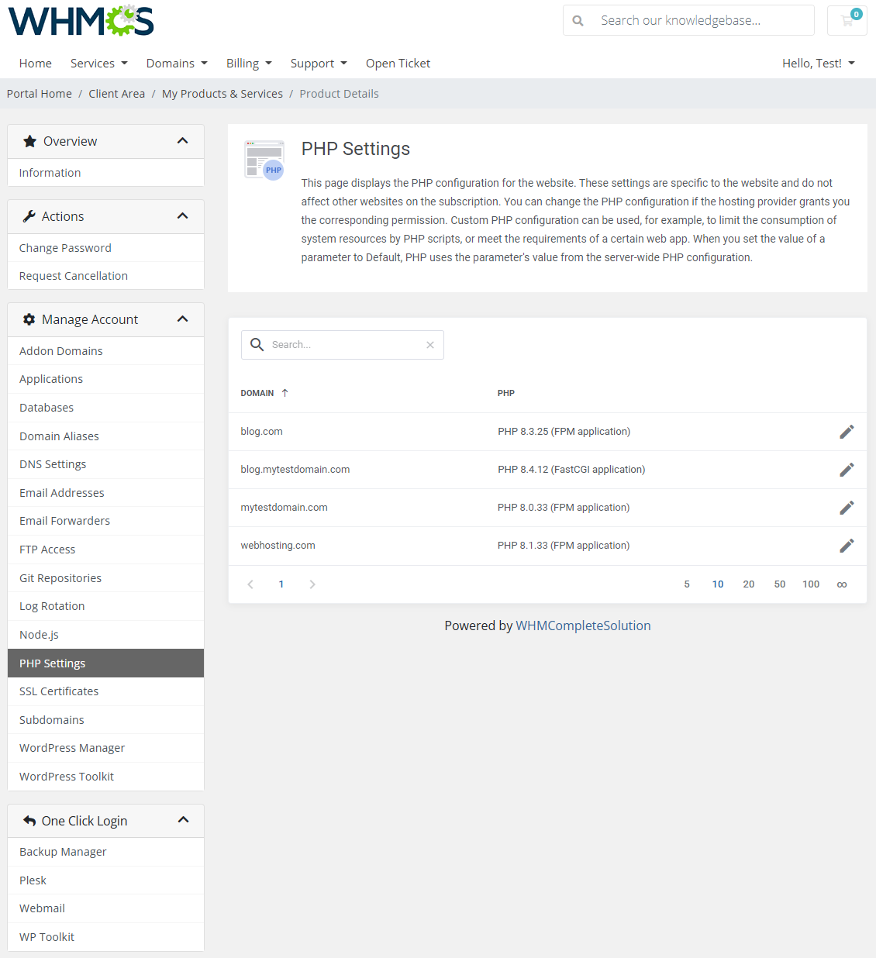The image size is (876, 958).
Task: Click the pencil icon next to webhosting.com
Action: [847, 546]
